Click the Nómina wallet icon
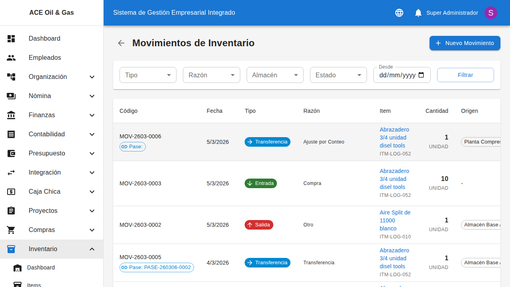The height and width of the screenshot is (287, 510). (x=11, y=96)
